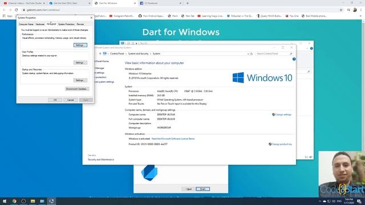The image size is (365, 205).
Task: Open the Best Mobile phone bookmark
Action: (314, 16)
